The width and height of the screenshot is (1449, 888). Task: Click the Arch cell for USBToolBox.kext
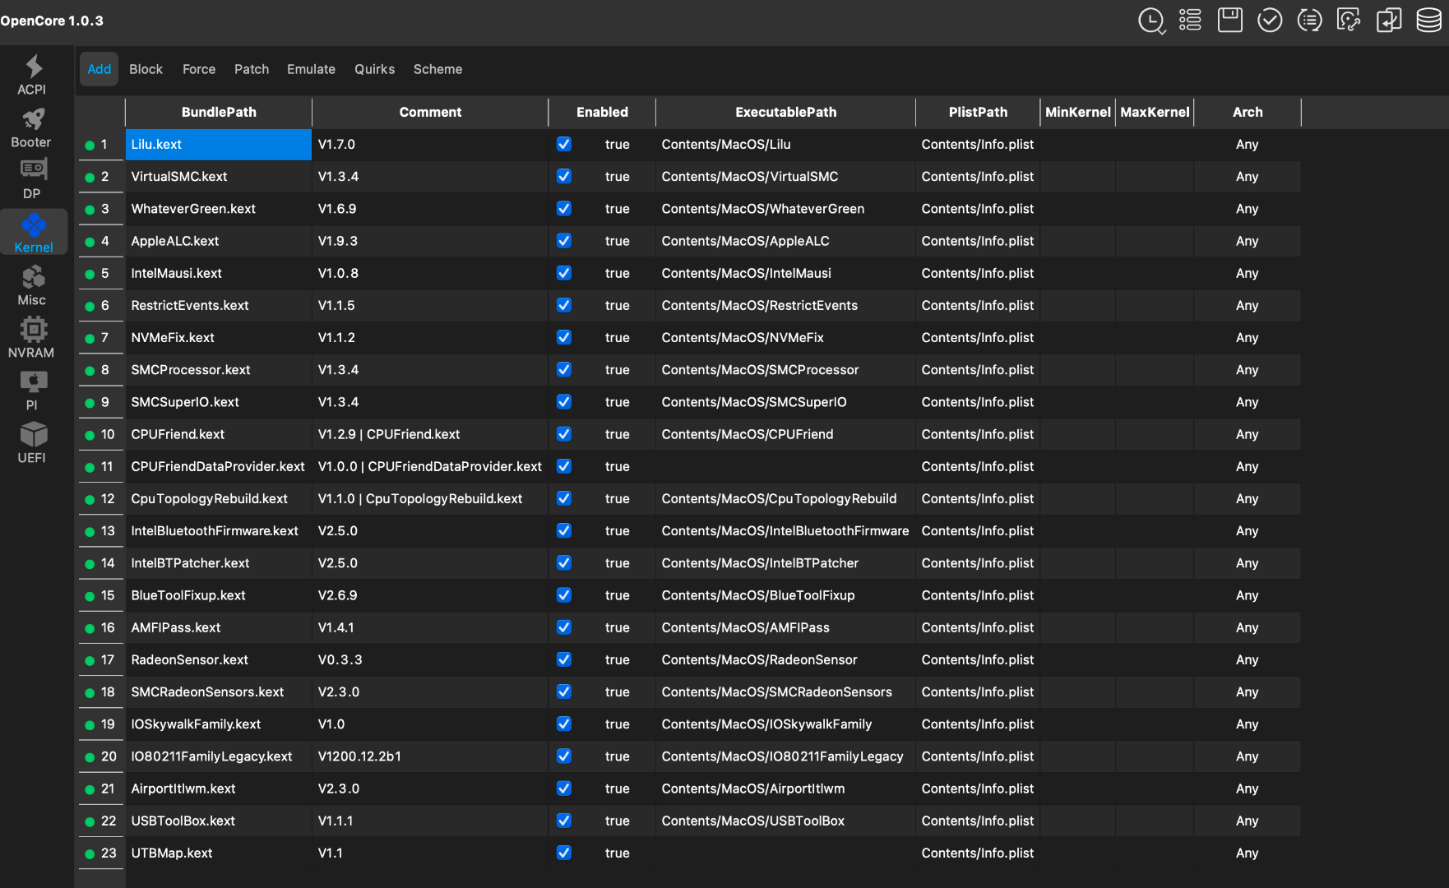(1247, 821)
